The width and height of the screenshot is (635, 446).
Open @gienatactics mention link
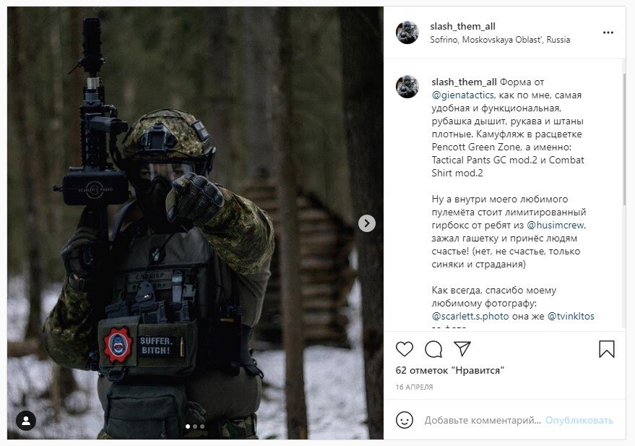click(x=463, y=95)
